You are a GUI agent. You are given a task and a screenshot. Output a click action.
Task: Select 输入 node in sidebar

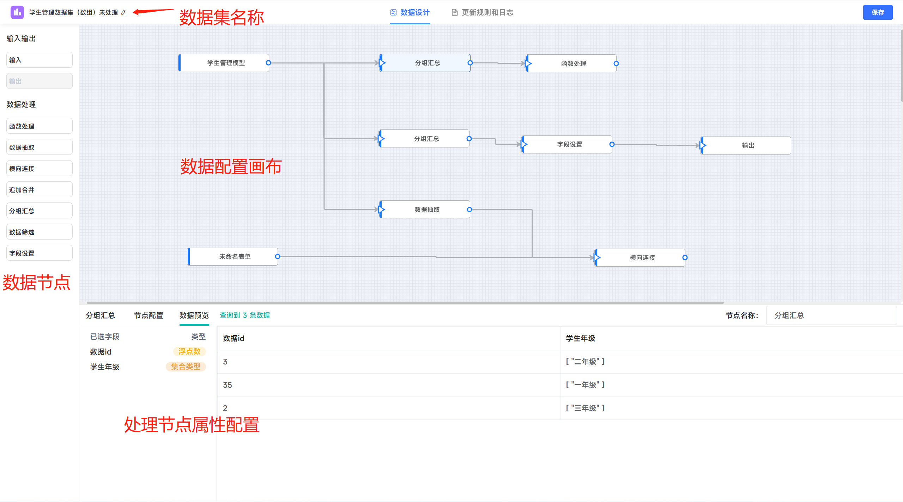(40, 60)
